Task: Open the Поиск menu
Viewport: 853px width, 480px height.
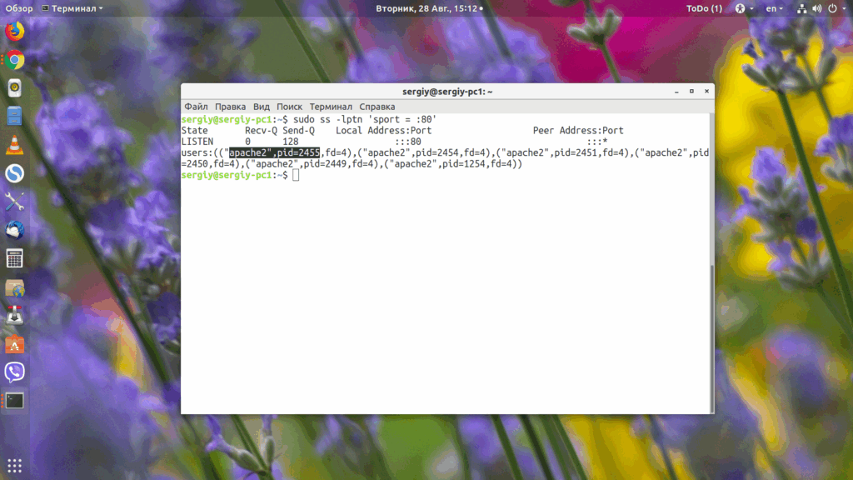Action: point(289,107)
